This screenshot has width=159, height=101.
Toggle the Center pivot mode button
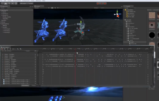click(23, 4)
